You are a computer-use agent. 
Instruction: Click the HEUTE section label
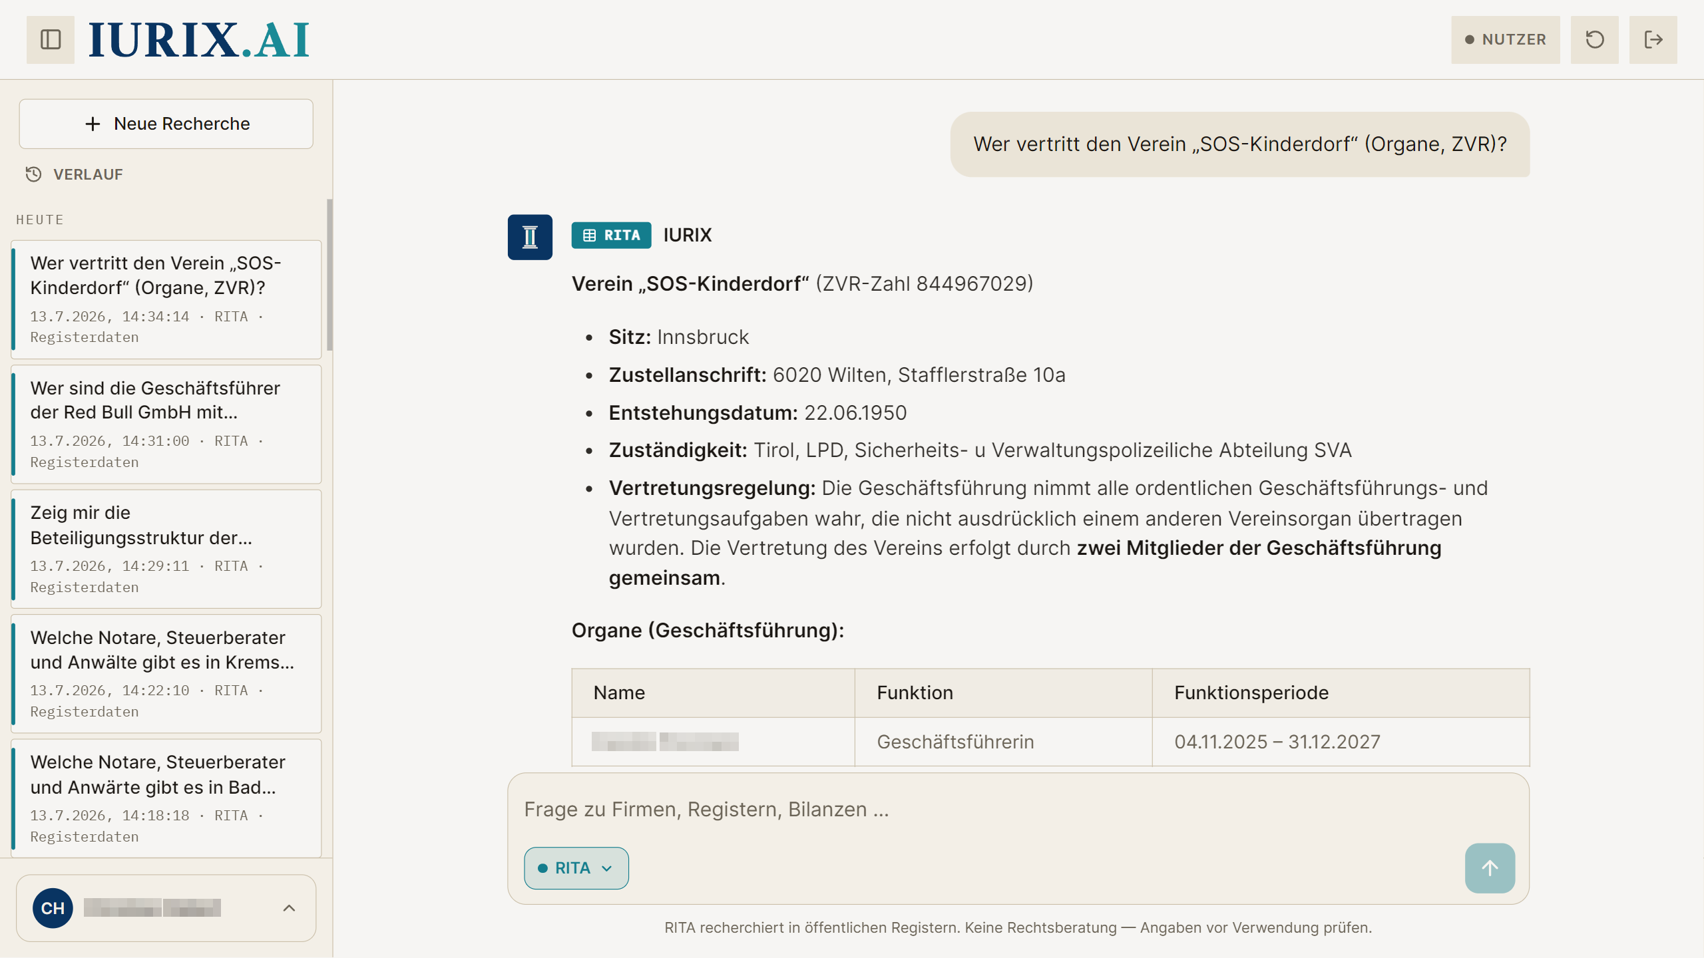[40, 220]
